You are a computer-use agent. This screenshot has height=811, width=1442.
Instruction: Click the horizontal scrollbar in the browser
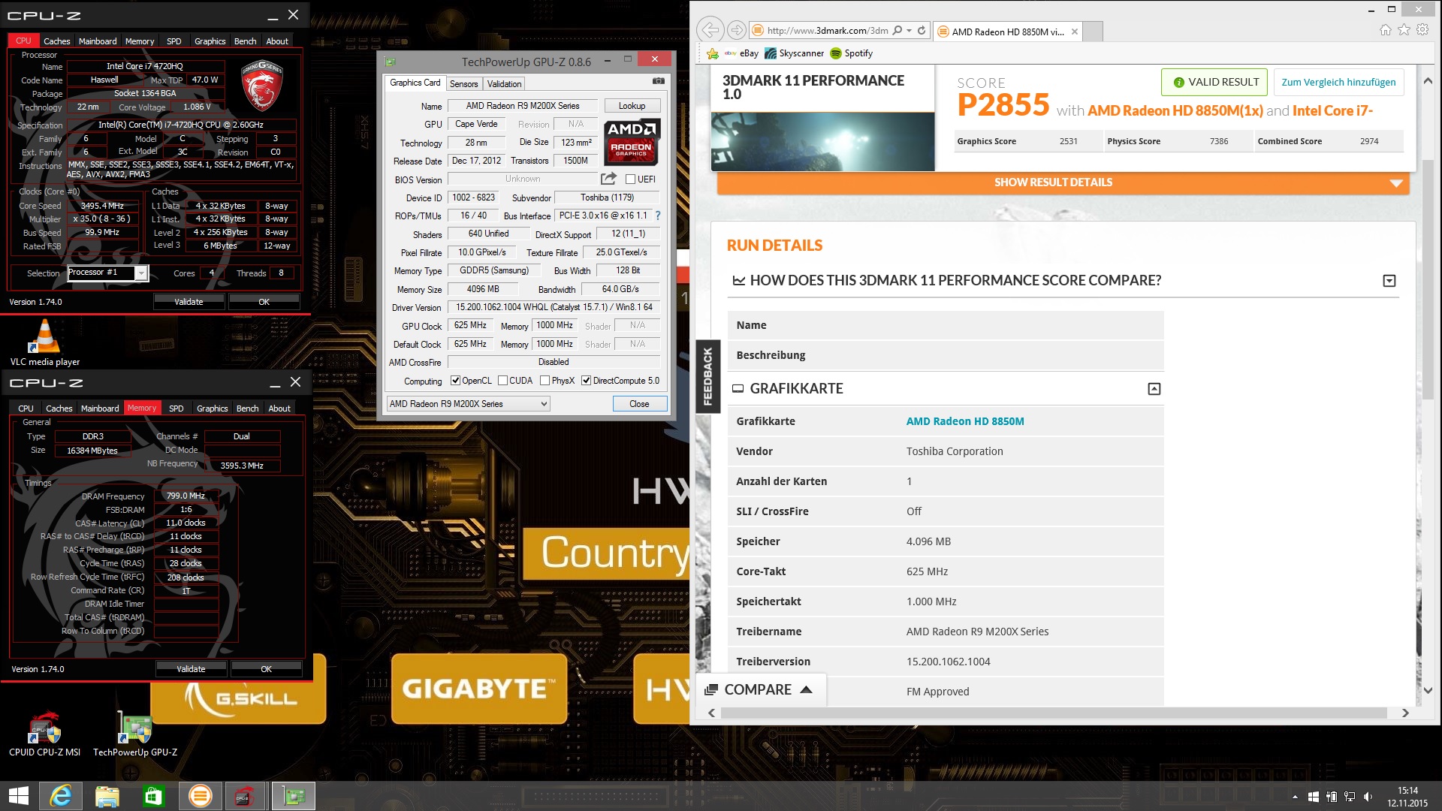1053,713
